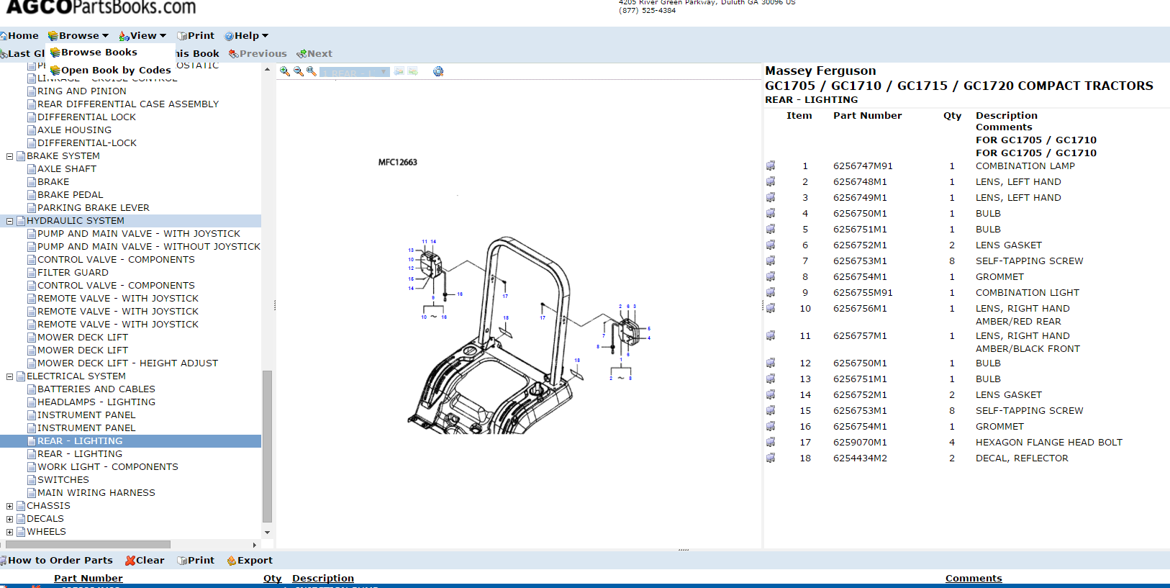Open HEADLAMPS - LIGHTING tree page
1170x588 pixels.
(x=96, y=402)
